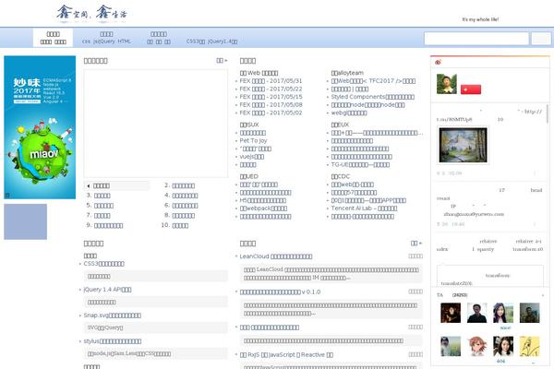Open the anime girl follower avatar
This screenshot has height=369, width=554.
click(477, 346)
